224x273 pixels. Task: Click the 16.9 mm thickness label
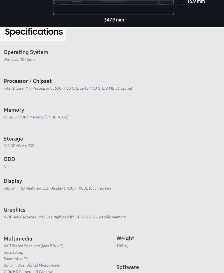pos(196,2)
